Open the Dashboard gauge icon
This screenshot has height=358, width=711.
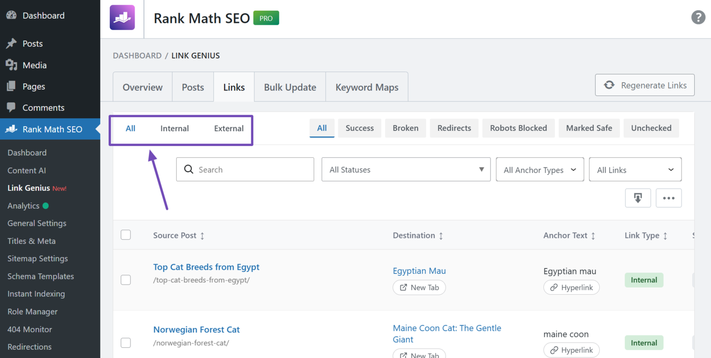tap(11, 15)
